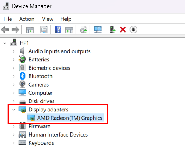185x148 pixels.
Task: Click the Display adapters category icon
Action: point(23,110)
